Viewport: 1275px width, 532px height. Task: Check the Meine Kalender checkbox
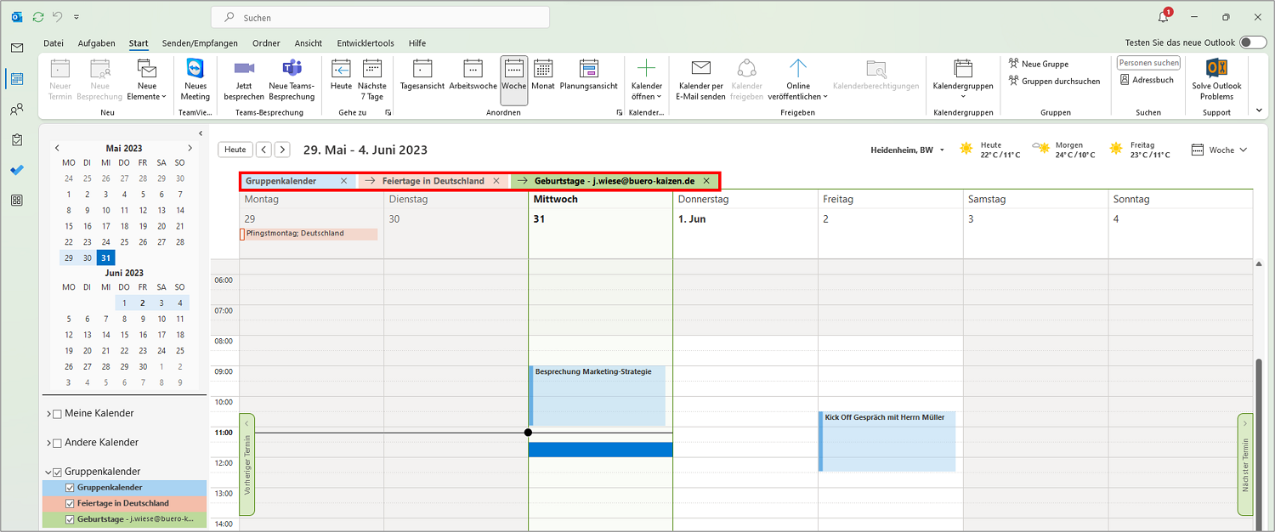point(57,414)
